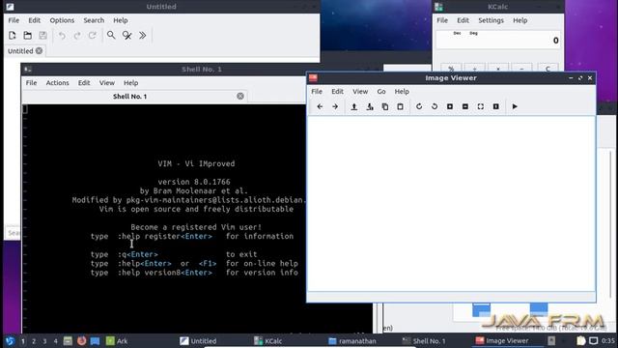618x348 pixels.
Task: Open the View menu in terminal window
Action: pyautogui.click(x=107, y=83)
